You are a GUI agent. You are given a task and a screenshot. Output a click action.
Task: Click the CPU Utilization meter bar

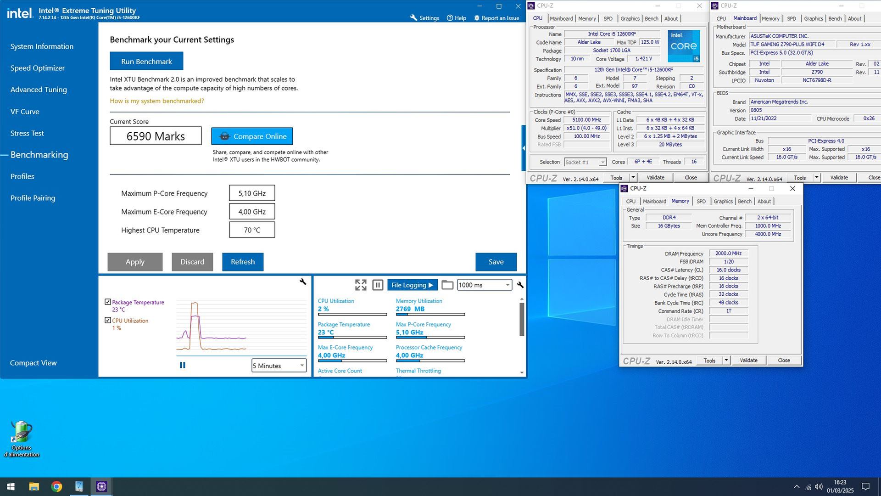(x=352, y=315)
